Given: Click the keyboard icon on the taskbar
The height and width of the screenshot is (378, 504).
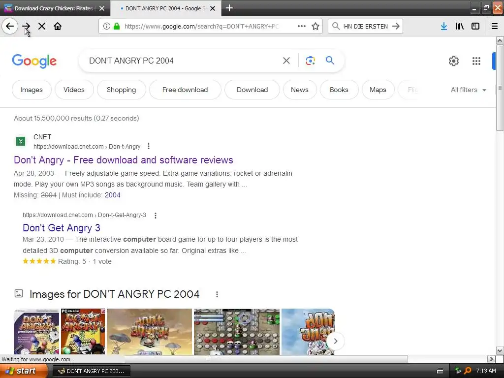Looking at the screenshot, I should tap(440, 371).
